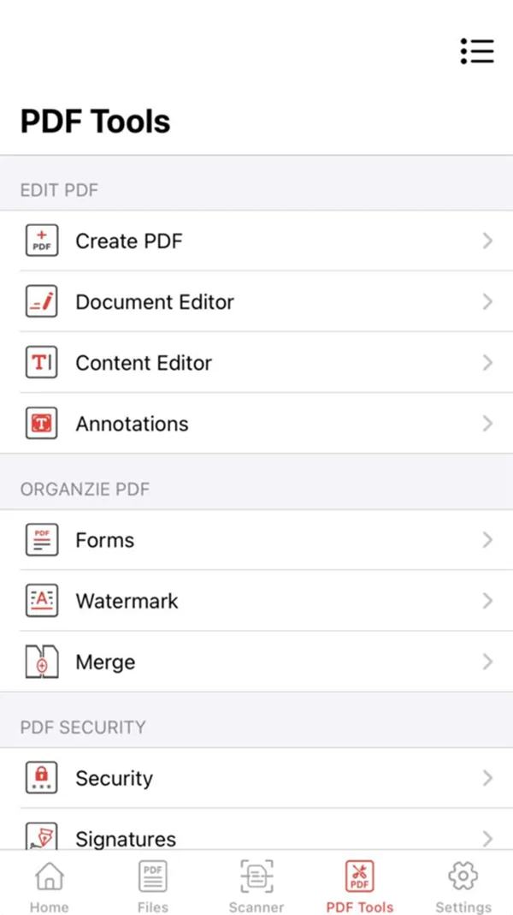Open the list menu at top right
The image size is (513, 915).
coord(477,51)
